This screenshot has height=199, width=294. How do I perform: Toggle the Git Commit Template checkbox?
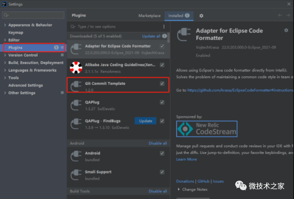(x=162, y=84)
